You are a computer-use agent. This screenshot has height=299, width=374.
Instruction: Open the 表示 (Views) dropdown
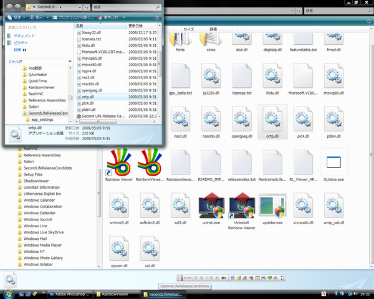[x=39, y=17]
